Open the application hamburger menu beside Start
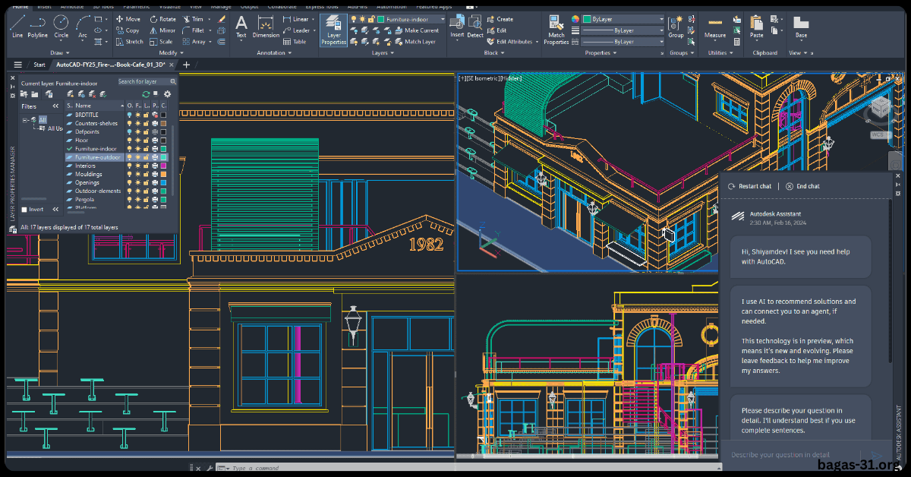This screenshot has width=911, height=477. [17, 65]
